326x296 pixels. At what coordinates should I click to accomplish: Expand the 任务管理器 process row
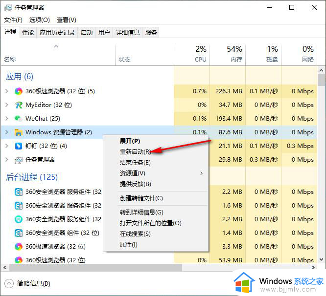7,160
